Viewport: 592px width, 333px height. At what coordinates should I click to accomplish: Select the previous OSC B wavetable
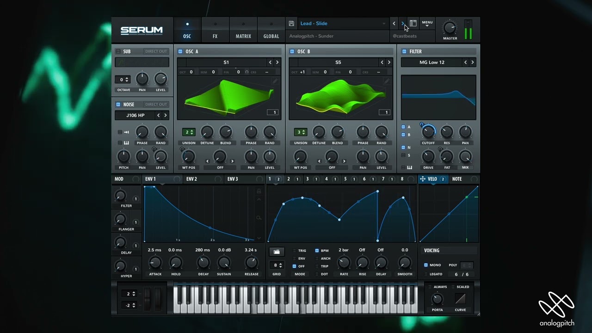coord(382,62)
